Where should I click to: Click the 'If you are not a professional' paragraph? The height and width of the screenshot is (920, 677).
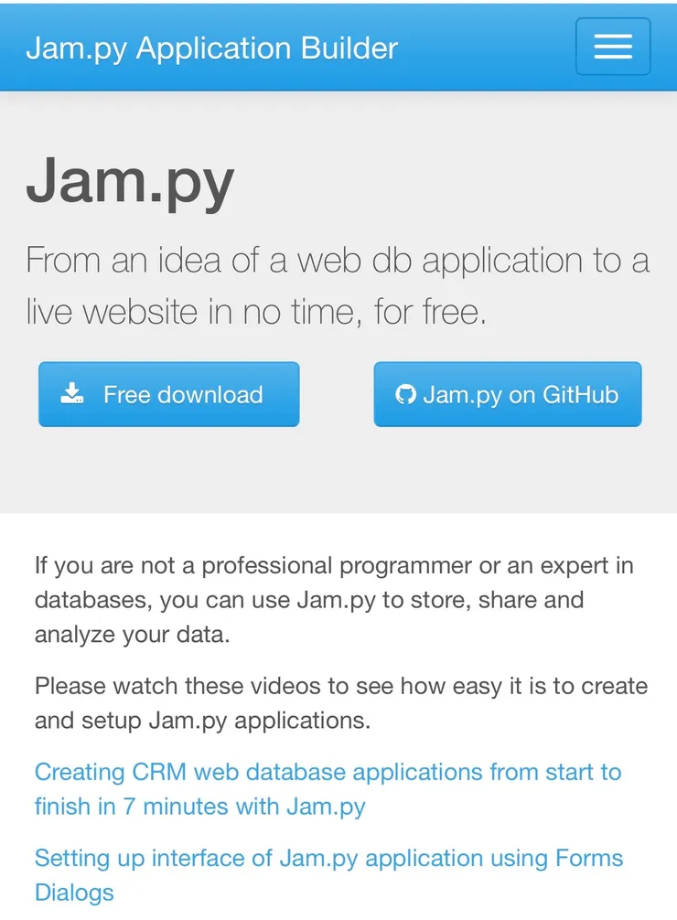point(334,565)
